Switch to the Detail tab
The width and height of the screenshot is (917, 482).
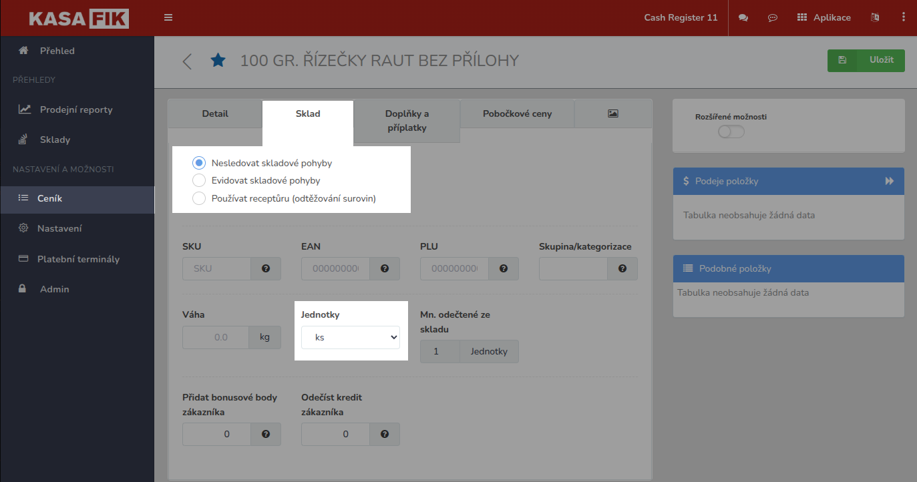tap(214, 113)
